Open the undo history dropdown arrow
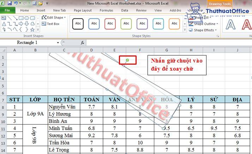The image size is (252, 154). pos(20,3)
